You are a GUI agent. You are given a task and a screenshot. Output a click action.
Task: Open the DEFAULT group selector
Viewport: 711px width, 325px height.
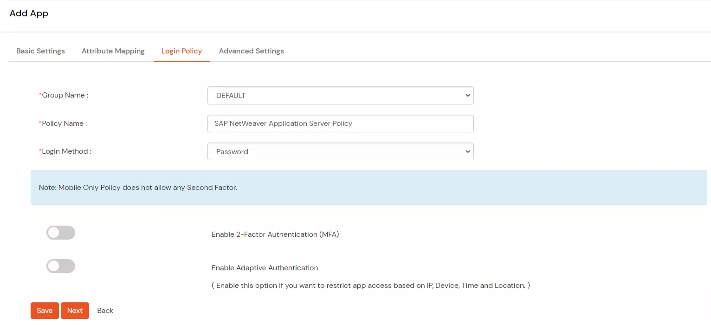(340, 95)
